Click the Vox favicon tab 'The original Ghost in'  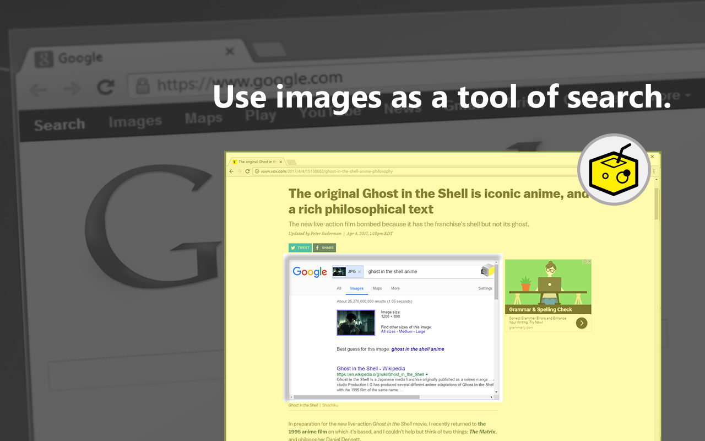(x=256, y=162)
